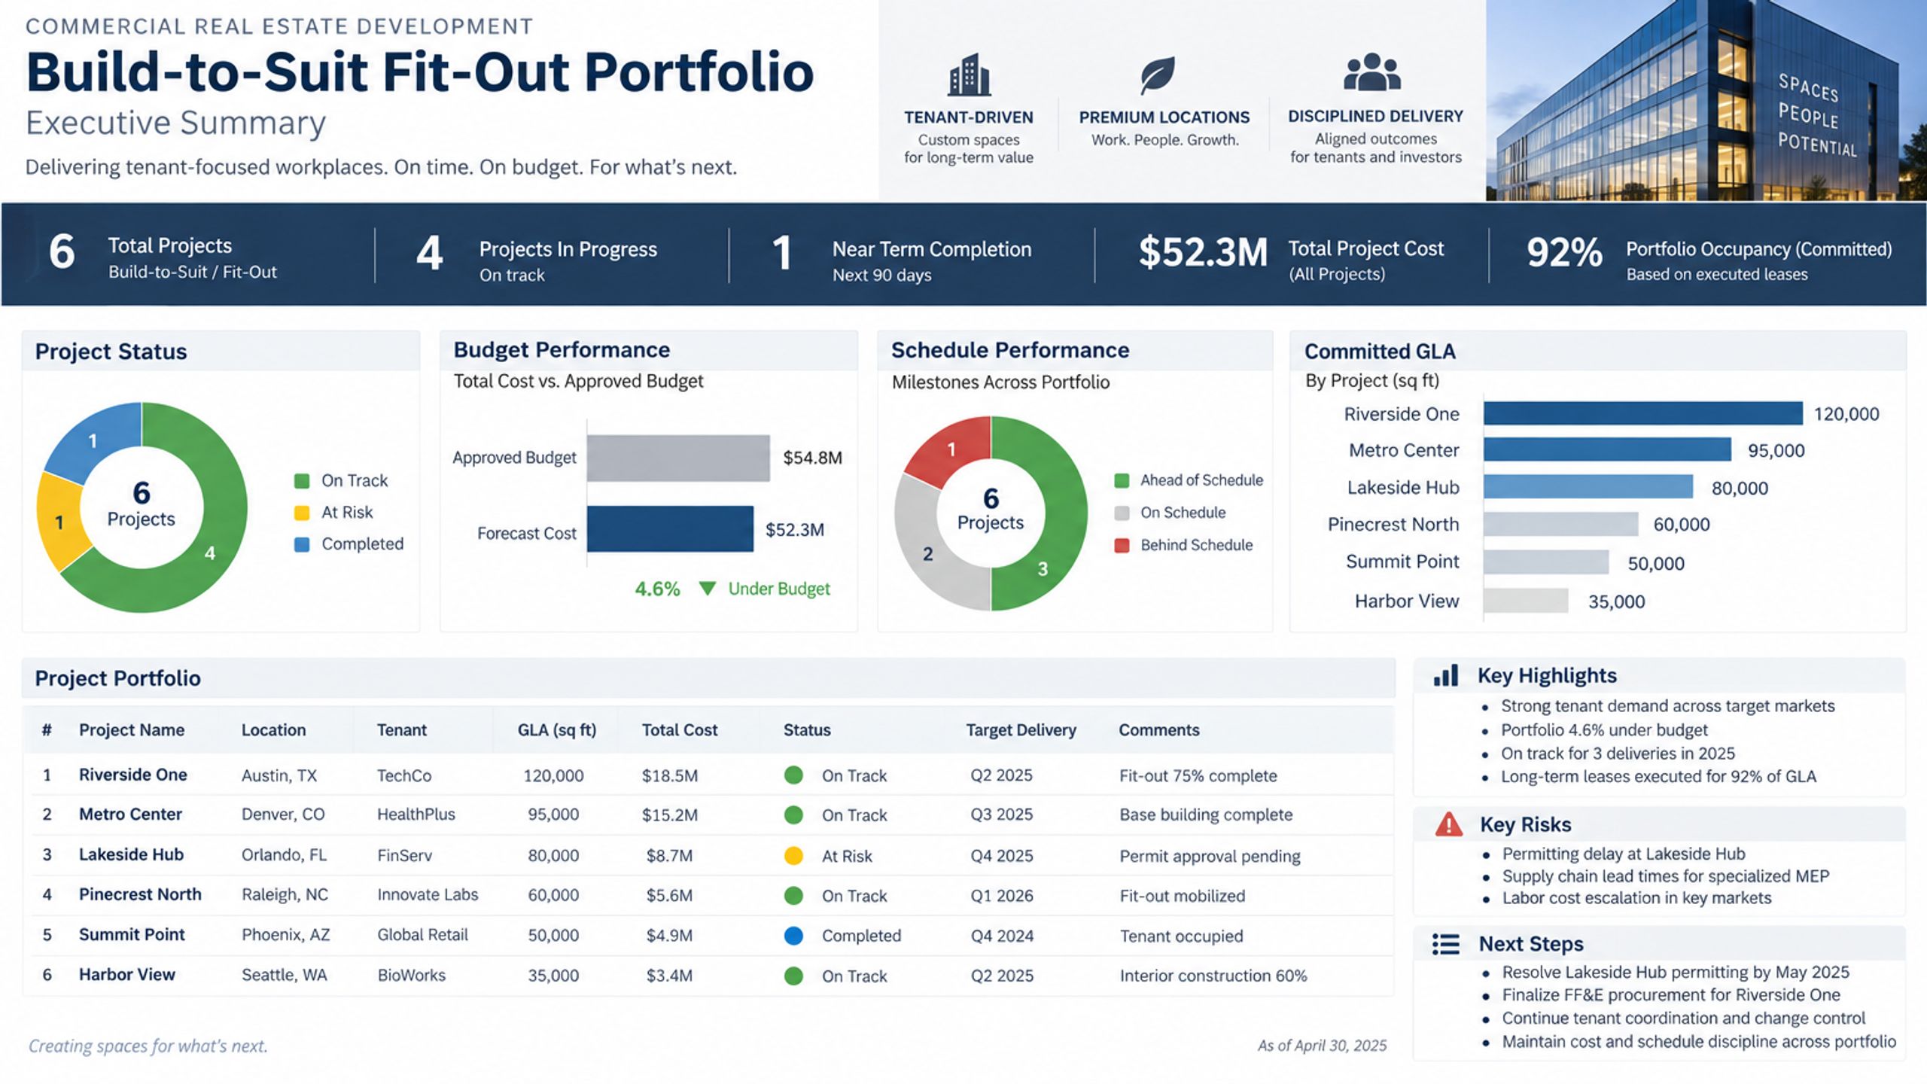Click the Riverside One GLA bar
This screenshot has width=1927, height=1084.
click(1643, 413)
